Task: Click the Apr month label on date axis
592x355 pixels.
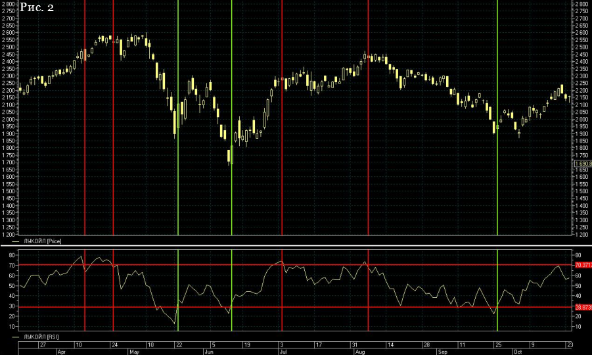Action: click(62, 352)
